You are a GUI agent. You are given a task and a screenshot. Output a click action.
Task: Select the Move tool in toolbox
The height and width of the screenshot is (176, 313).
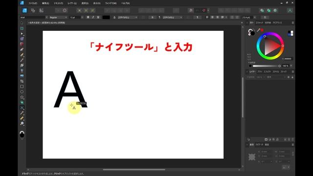(x=22, y=23)
